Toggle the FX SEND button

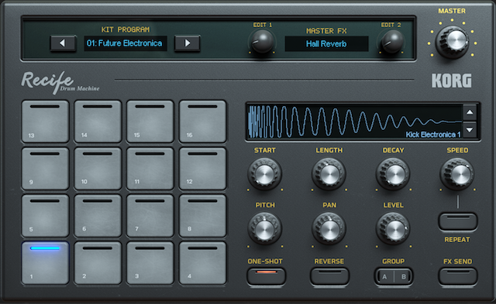click(458, 276)
